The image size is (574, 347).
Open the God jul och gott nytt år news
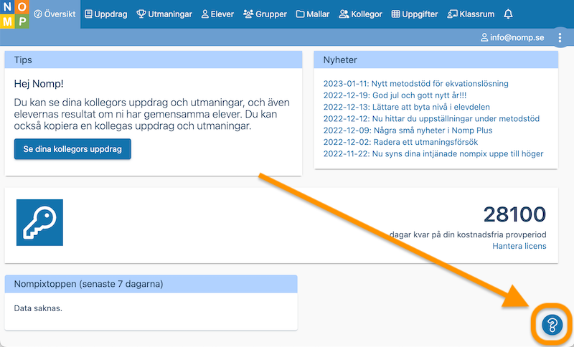395,95
